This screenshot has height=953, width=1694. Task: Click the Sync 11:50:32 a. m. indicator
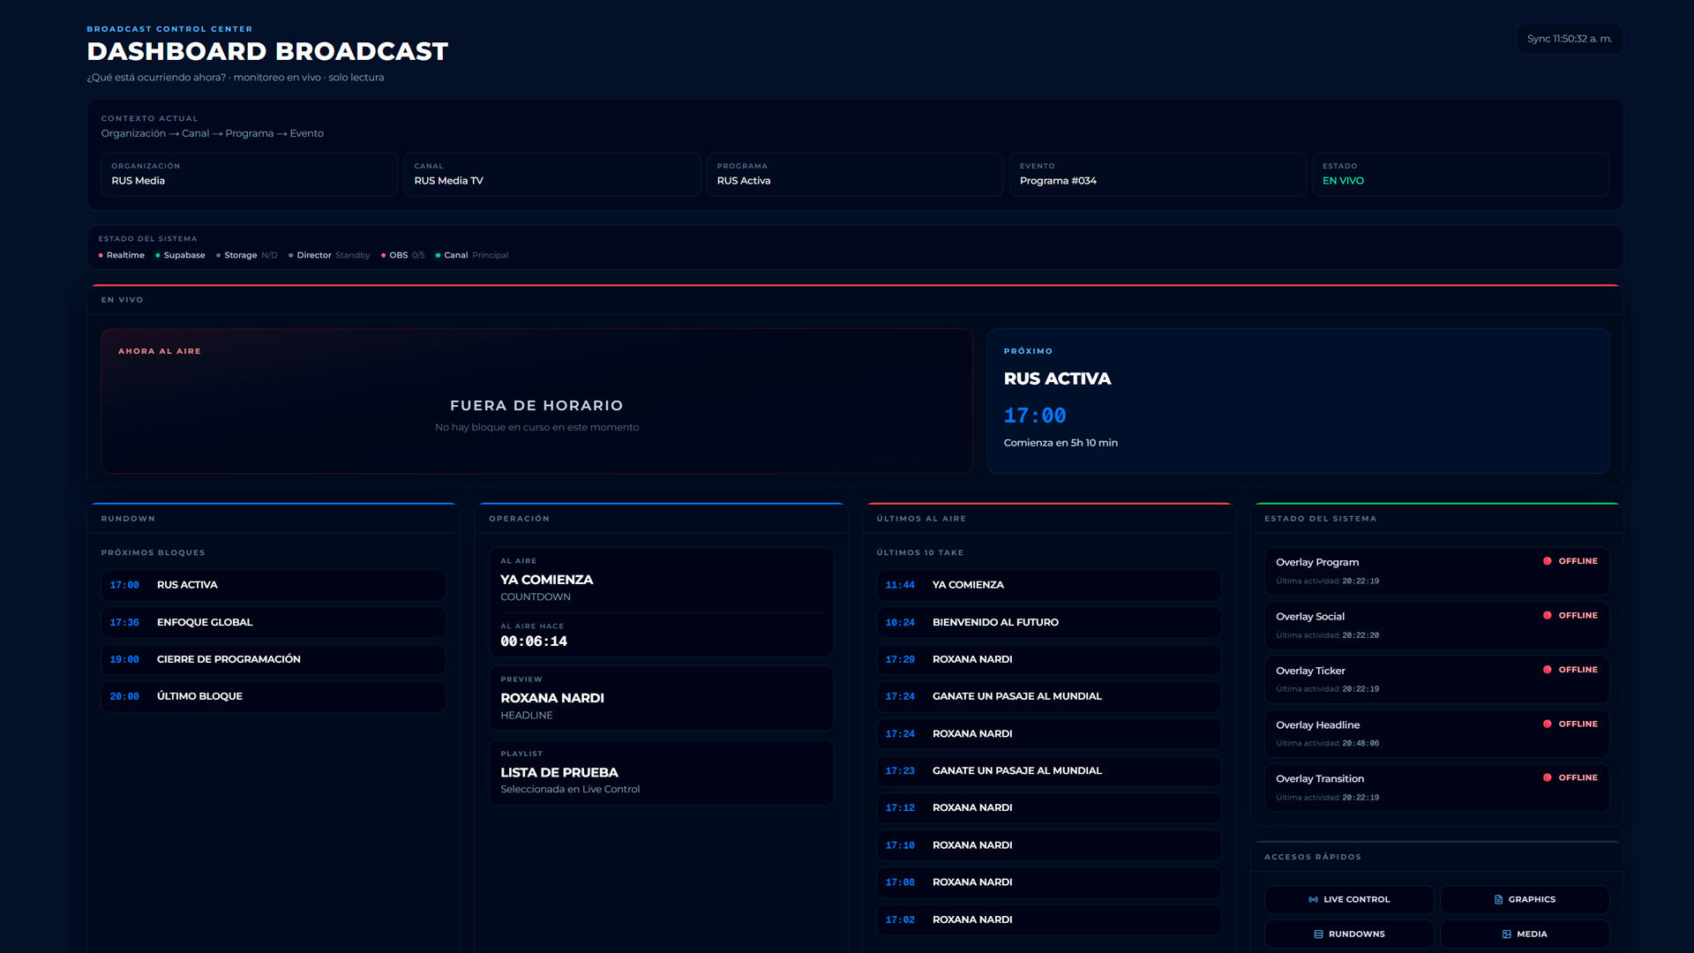1570,39
